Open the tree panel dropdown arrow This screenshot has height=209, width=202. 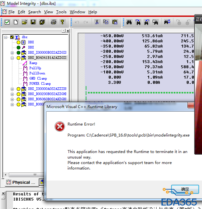(64, 31)
